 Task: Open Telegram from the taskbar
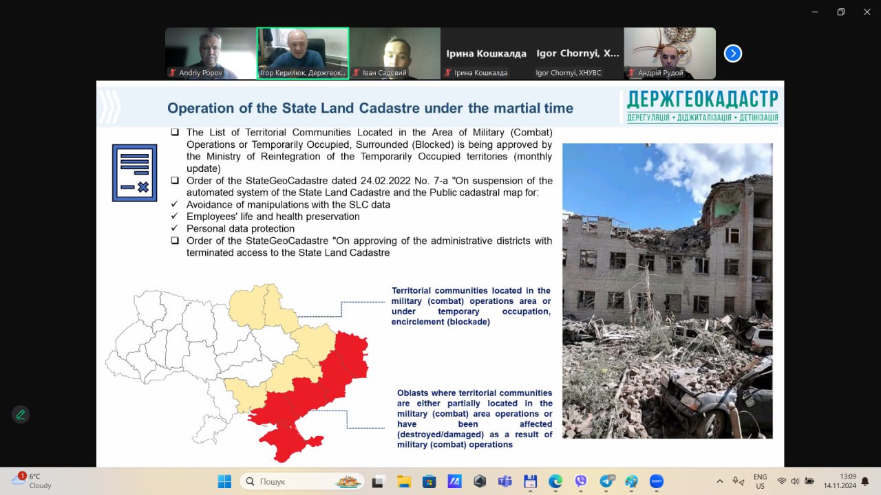pos(606,481)
